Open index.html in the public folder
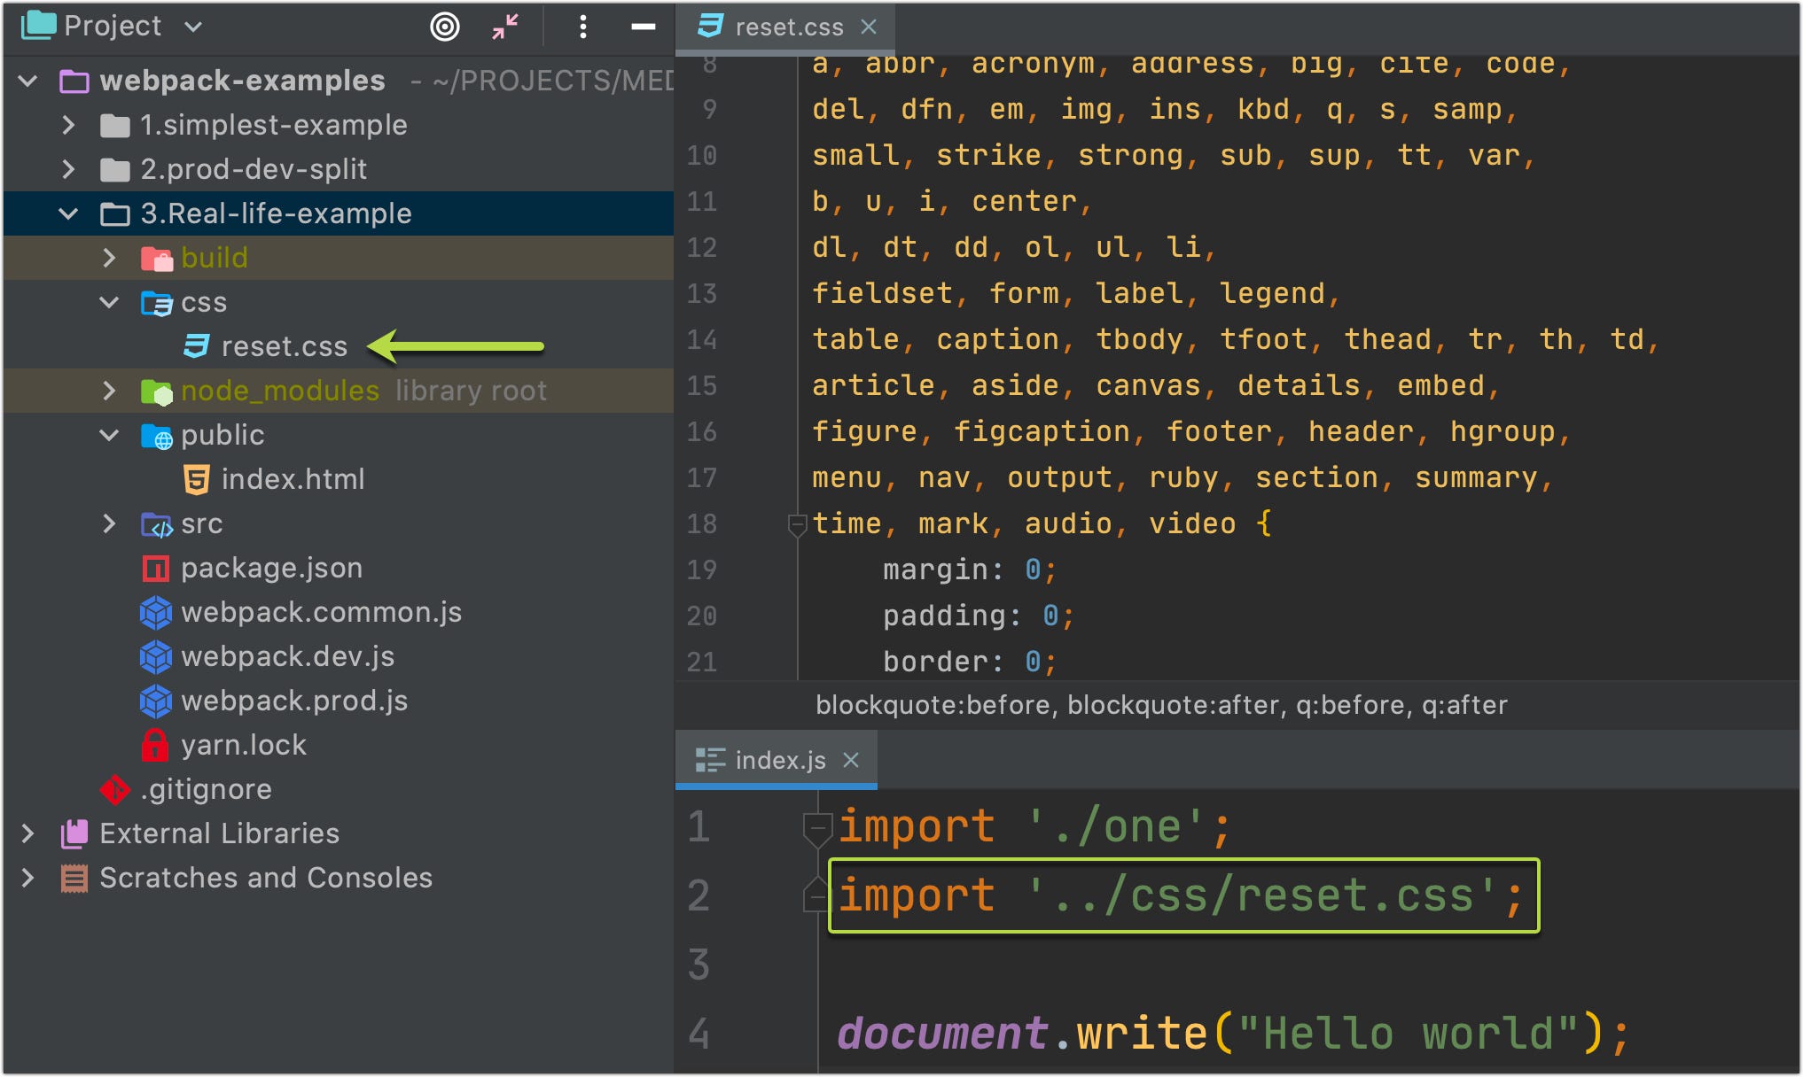The image size is (1803, 1077). (293, 479)
